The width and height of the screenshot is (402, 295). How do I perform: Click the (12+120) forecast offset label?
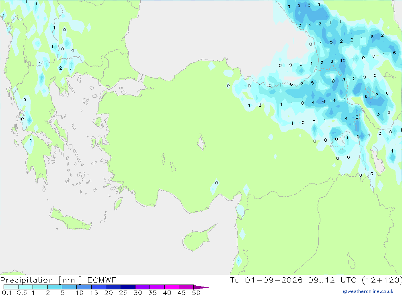[x=382, y=280]
